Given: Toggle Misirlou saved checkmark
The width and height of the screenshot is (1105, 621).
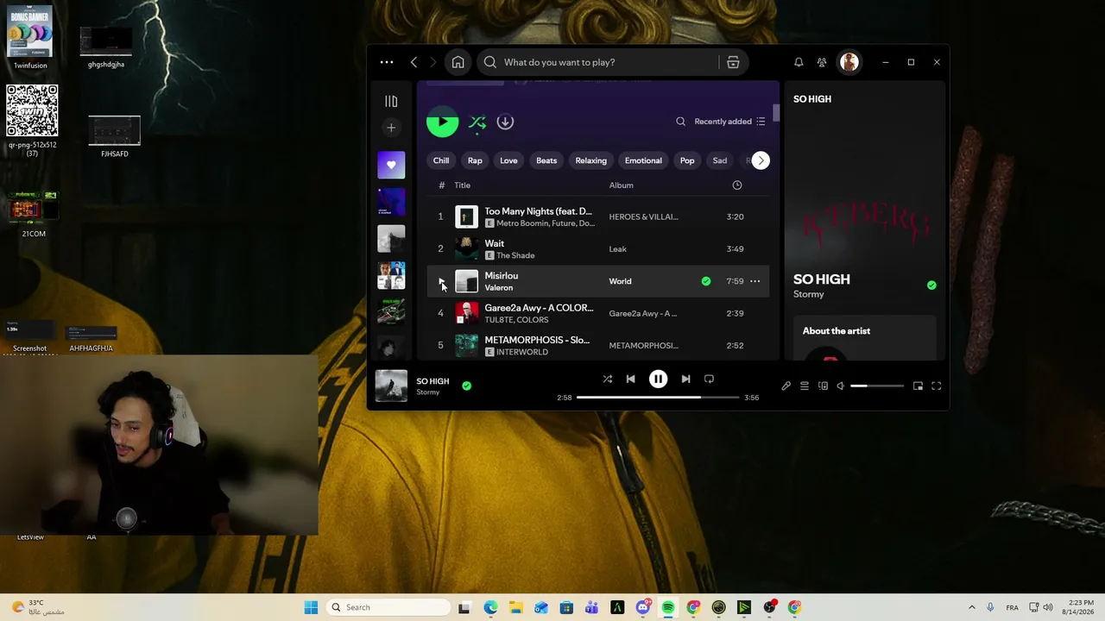Looking at the screenshot, I should pyautogui.click(x=706, y=281).
